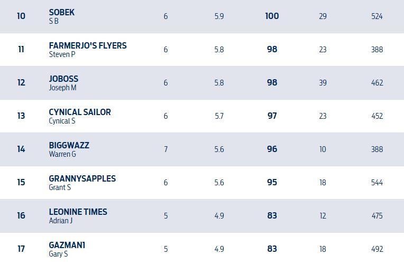This screenshot has height=265, width=404.
Task: Click owner name Adrian J
Action: pos(61,221)
